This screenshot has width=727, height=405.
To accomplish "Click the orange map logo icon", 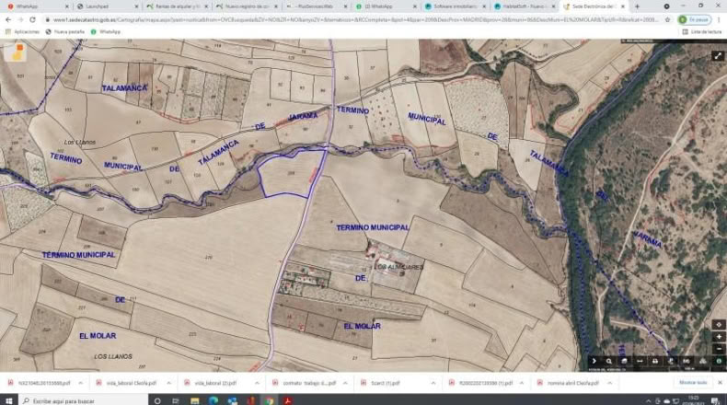I will coord(16,52).
